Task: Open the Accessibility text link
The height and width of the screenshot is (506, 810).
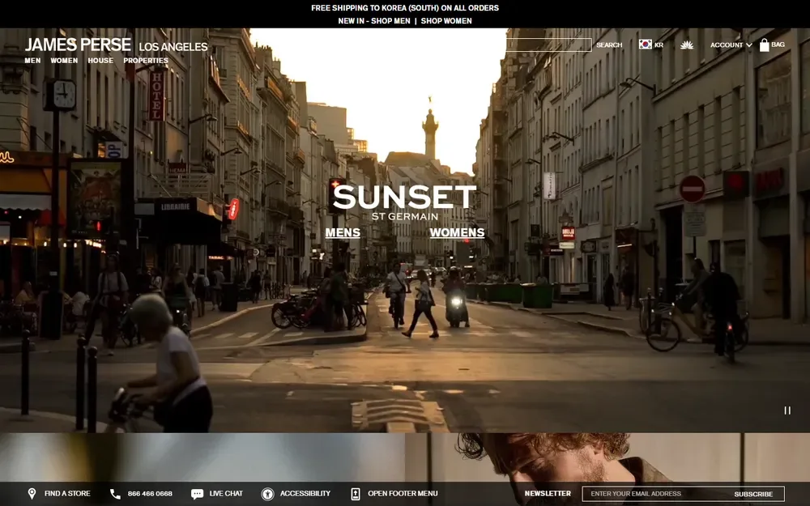Action: point(305,494)
